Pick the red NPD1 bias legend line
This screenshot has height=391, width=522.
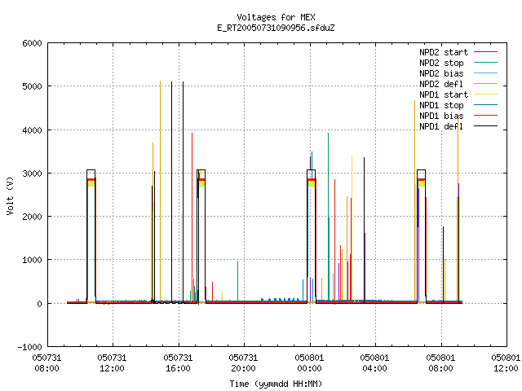coord(485,116)
